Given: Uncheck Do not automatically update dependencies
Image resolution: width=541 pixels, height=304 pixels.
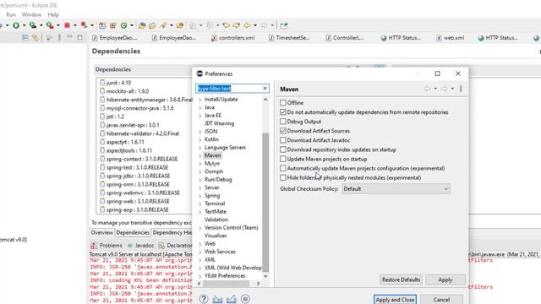Looking at the screenshot, I should (x=283, y=112).
